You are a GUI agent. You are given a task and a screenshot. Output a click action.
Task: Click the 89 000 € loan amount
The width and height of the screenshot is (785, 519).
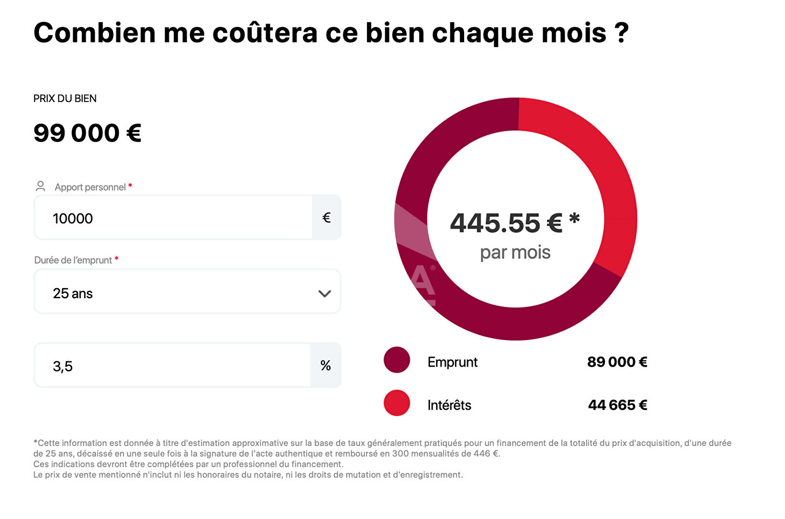617,362
